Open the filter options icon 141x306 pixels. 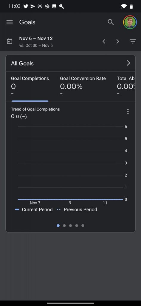click(x=133, y=41)
